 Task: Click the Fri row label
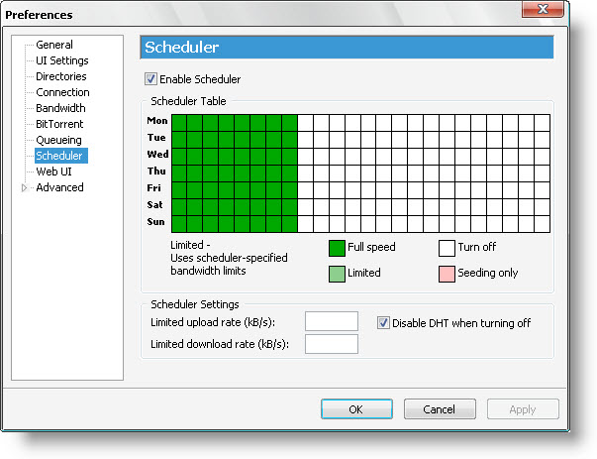coord(153,188)
